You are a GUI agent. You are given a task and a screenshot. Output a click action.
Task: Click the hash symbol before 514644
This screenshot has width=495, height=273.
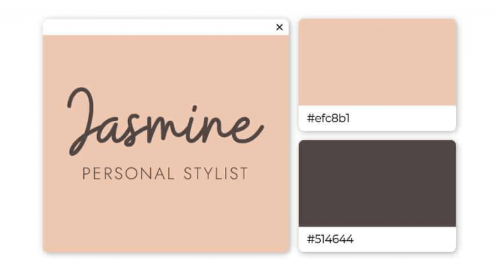[311, 239]
